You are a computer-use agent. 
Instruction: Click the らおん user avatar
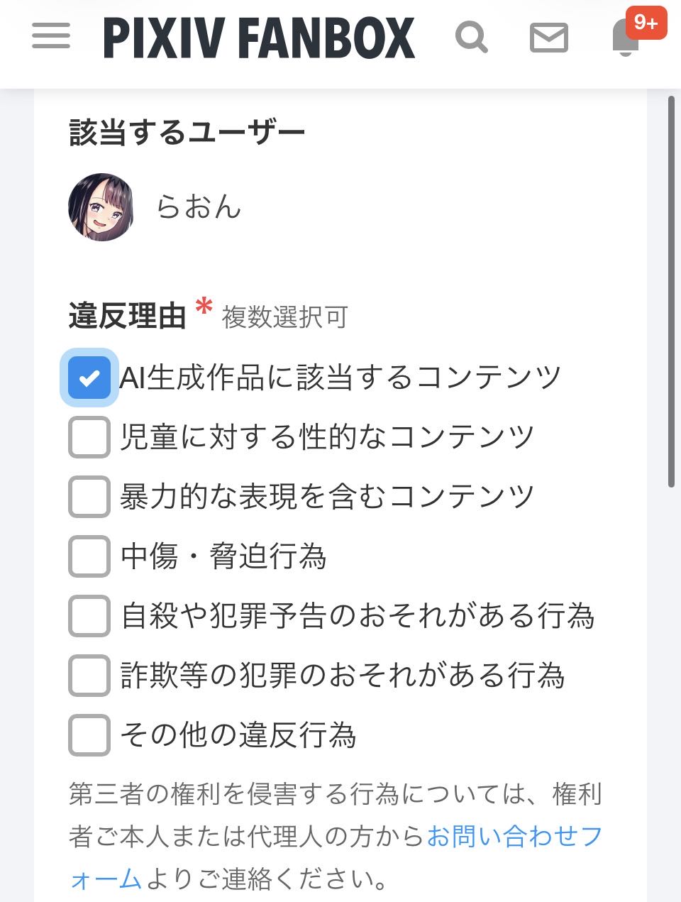point(101,207)
